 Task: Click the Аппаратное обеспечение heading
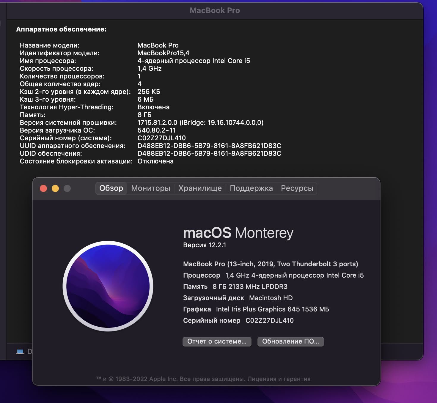point(61,29)
